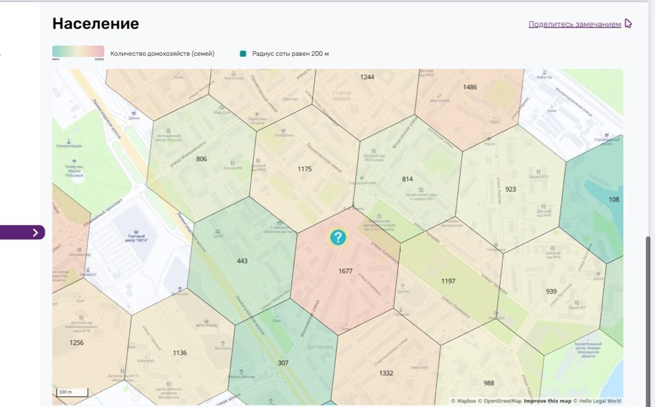
Task: Click the Лицей №11 map icon
Action: pyautogui.click(x=539, y=171)
